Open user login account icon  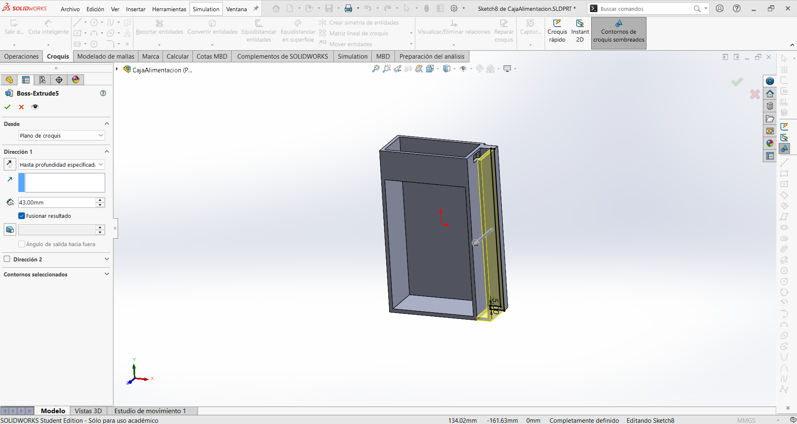point(720,8)
